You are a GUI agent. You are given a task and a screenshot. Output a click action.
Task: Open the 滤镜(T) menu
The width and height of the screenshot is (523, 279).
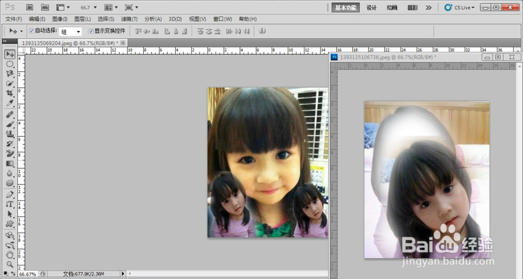[x=129, y=19]
